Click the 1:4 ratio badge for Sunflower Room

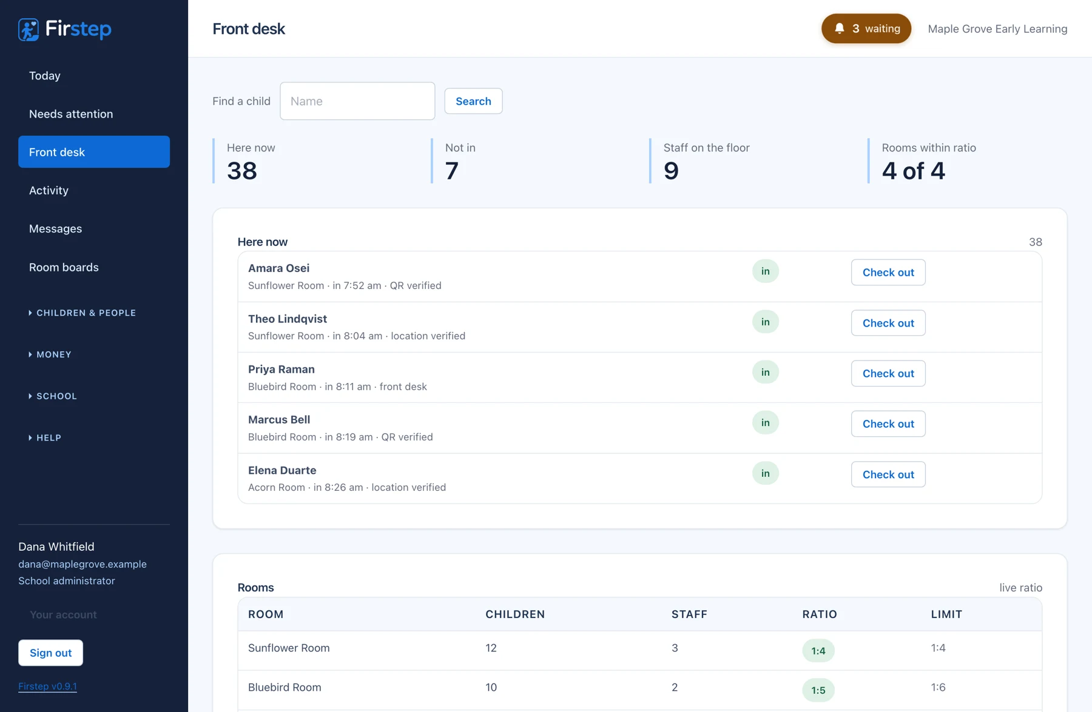[x=818, y=651]
